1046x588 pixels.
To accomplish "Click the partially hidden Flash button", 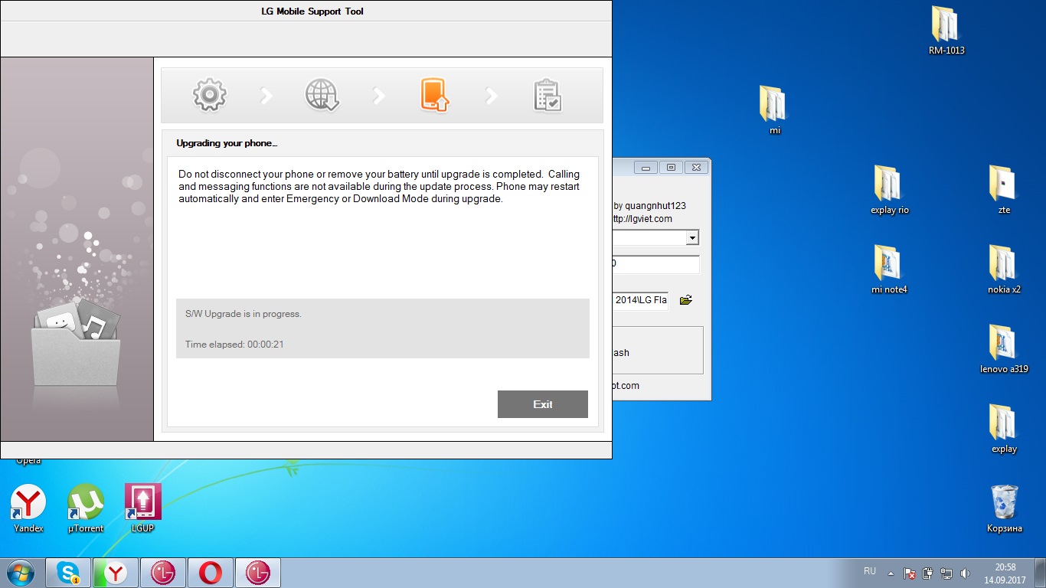I will point(621,353).
